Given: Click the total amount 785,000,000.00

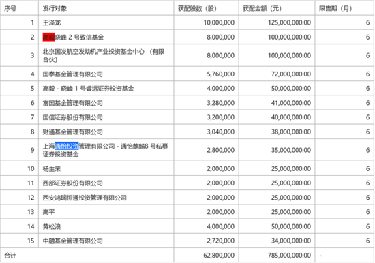Looking at the screenshot, I should [x=289, y=256].
